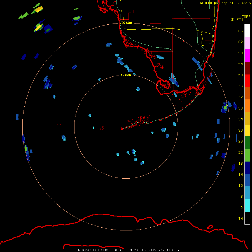Select the '42' scale label

pyautogui.click(x=241, y=97)
